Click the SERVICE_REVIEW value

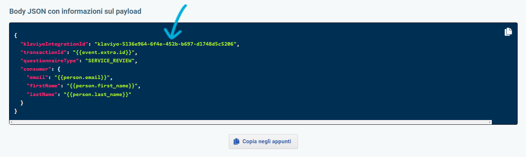point(110,61)
